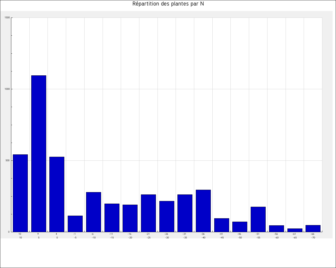
Task: Pick the bar for range -41 to -45
Action: click(x=222, y=225)
